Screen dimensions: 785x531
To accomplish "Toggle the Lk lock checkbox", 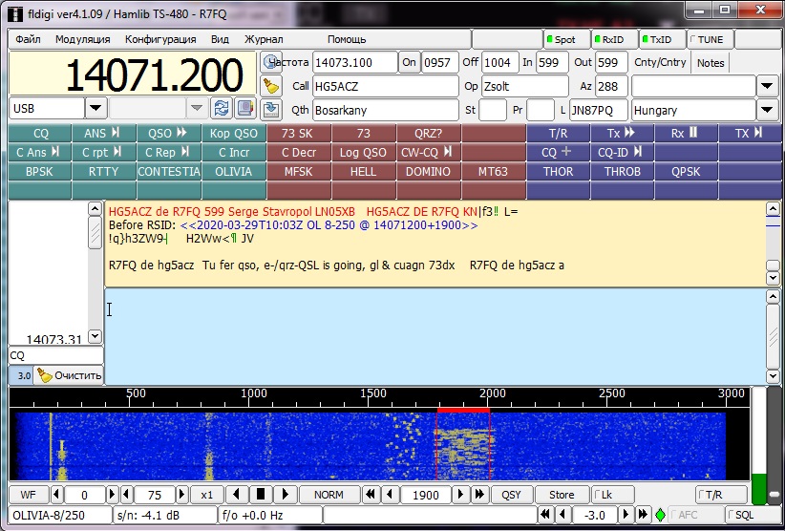I will [x=605, y=495].
